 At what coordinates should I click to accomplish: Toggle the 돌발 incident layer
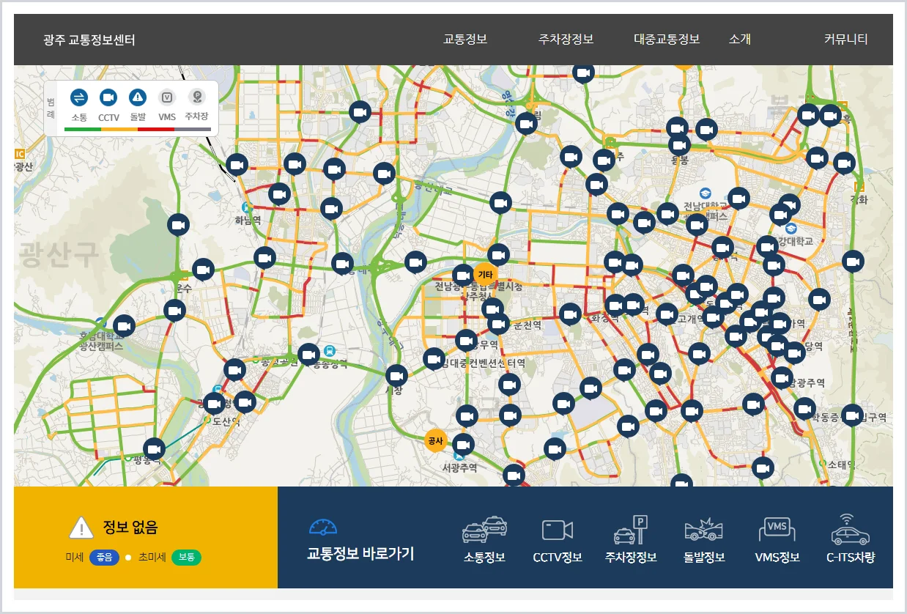click(x=138, y=97)
